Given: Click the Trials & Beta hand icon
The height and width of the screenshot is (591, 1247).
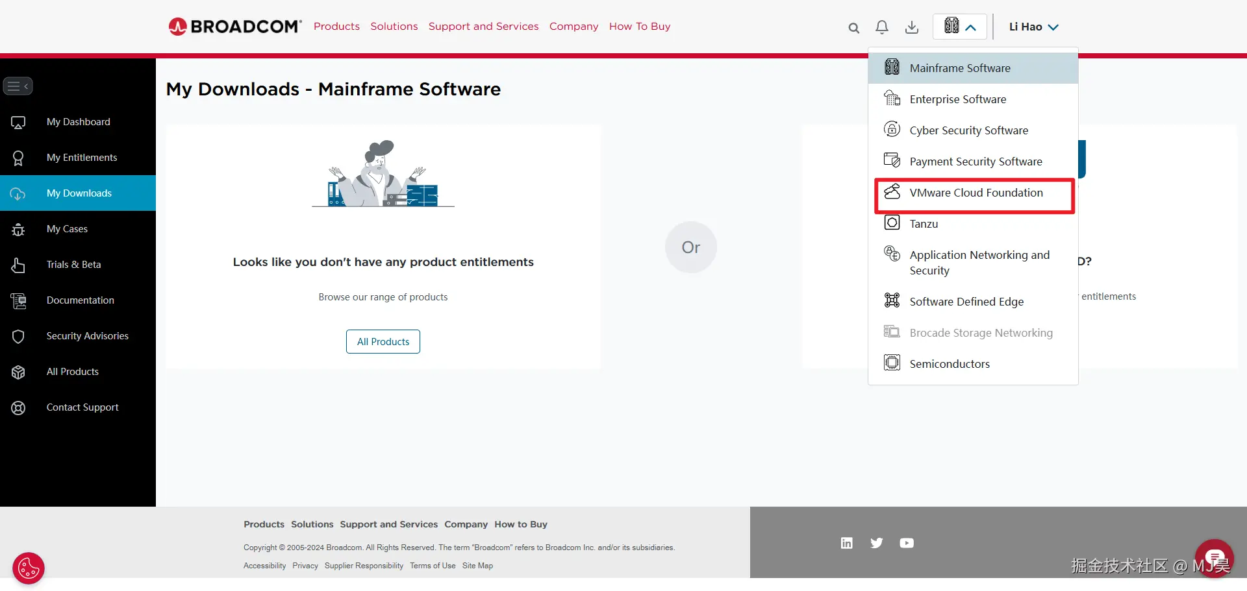Looking at the screenshot, I should pos(18,265).
